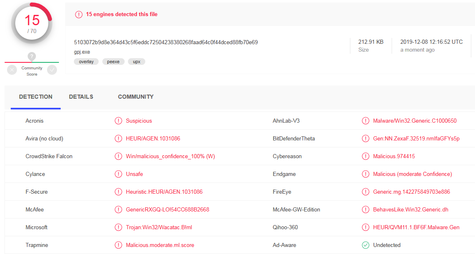Image resolution: width=475 pixels, height=254 pixels.
Task: Click the warning icon for CrowdStrike Falcon
Action: coord(118,157)
